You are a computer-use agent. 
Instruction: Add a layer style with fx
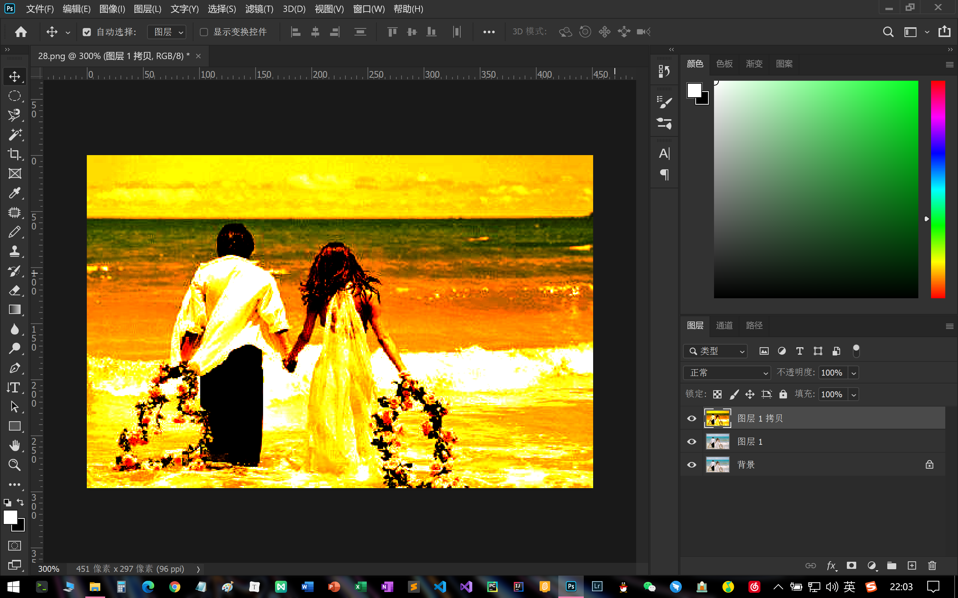coord(831,565)
